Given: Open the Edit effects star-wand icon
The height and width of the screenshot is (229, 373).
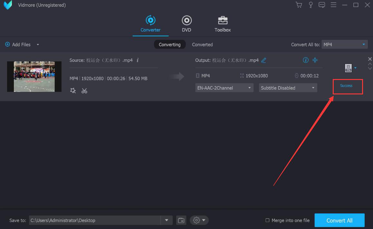Looking at the screenshot, I should [x=73, y=91].
